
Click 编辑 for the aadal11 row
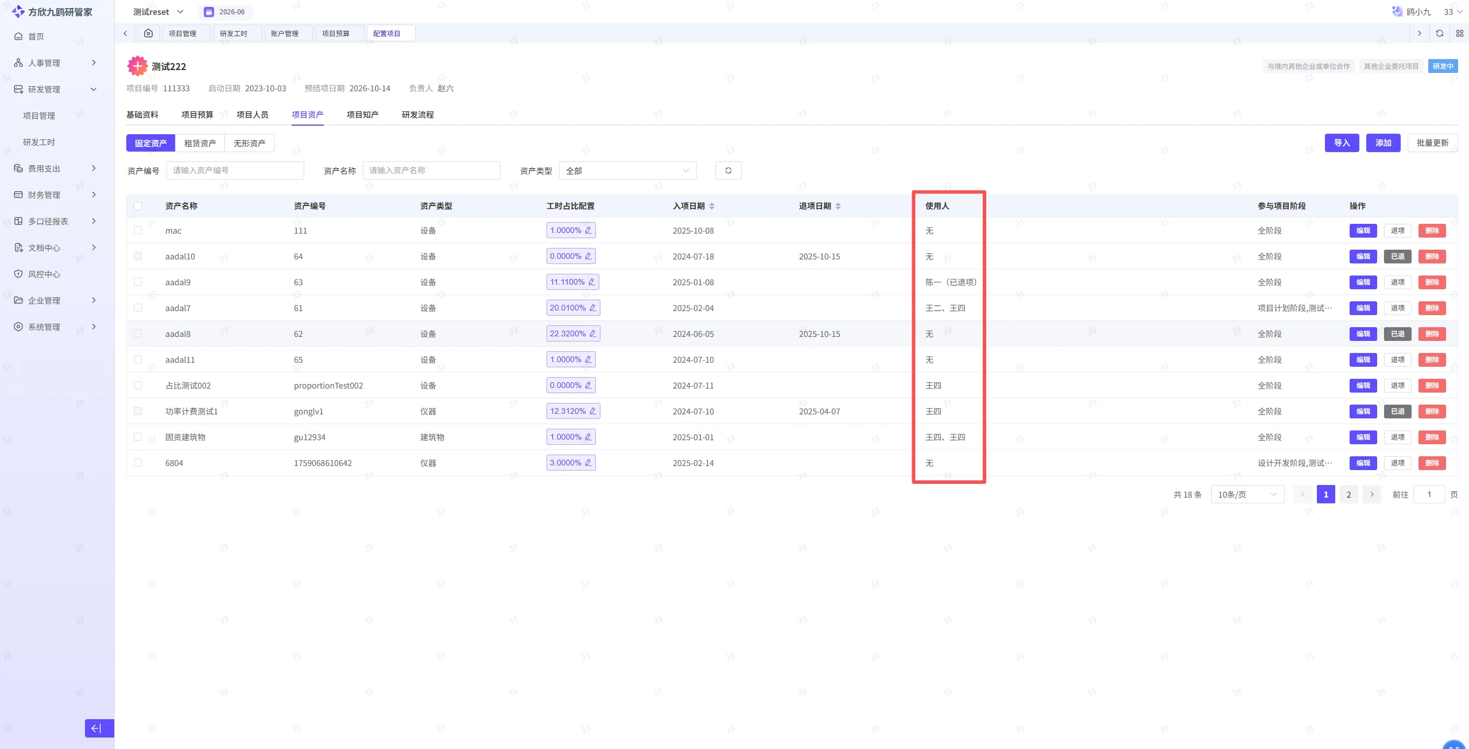(x=1363, y=359)
